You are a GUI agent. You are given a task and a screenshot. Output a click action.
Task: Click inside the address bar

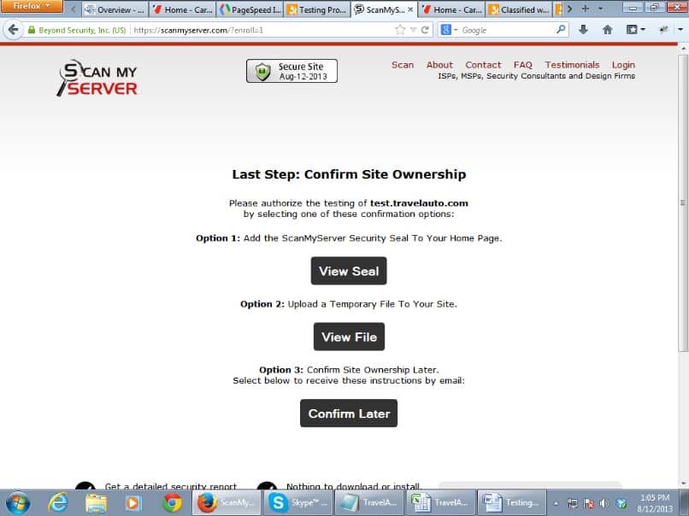click(256, 27)
